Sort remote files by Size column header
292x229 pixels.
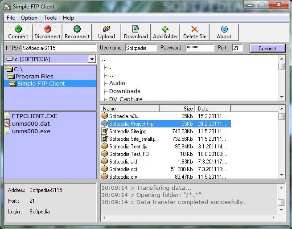(177, 109)
